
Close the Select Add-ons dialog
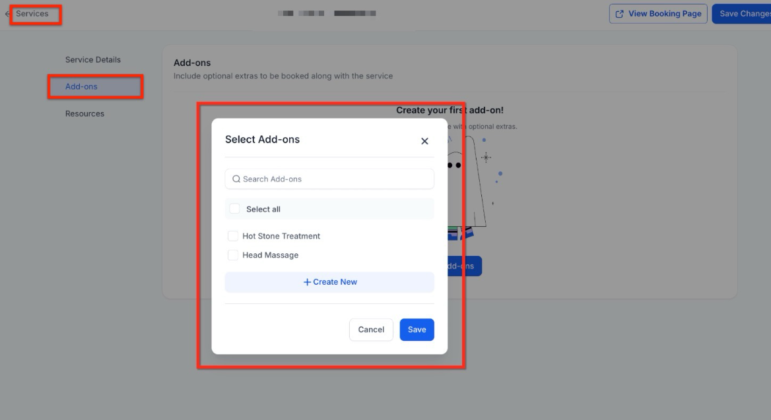[424, 141]
